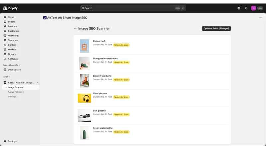Click the Marketing target icon
Image resolution: width=266 pixels, height=149 pixels.
coord(5,36)
